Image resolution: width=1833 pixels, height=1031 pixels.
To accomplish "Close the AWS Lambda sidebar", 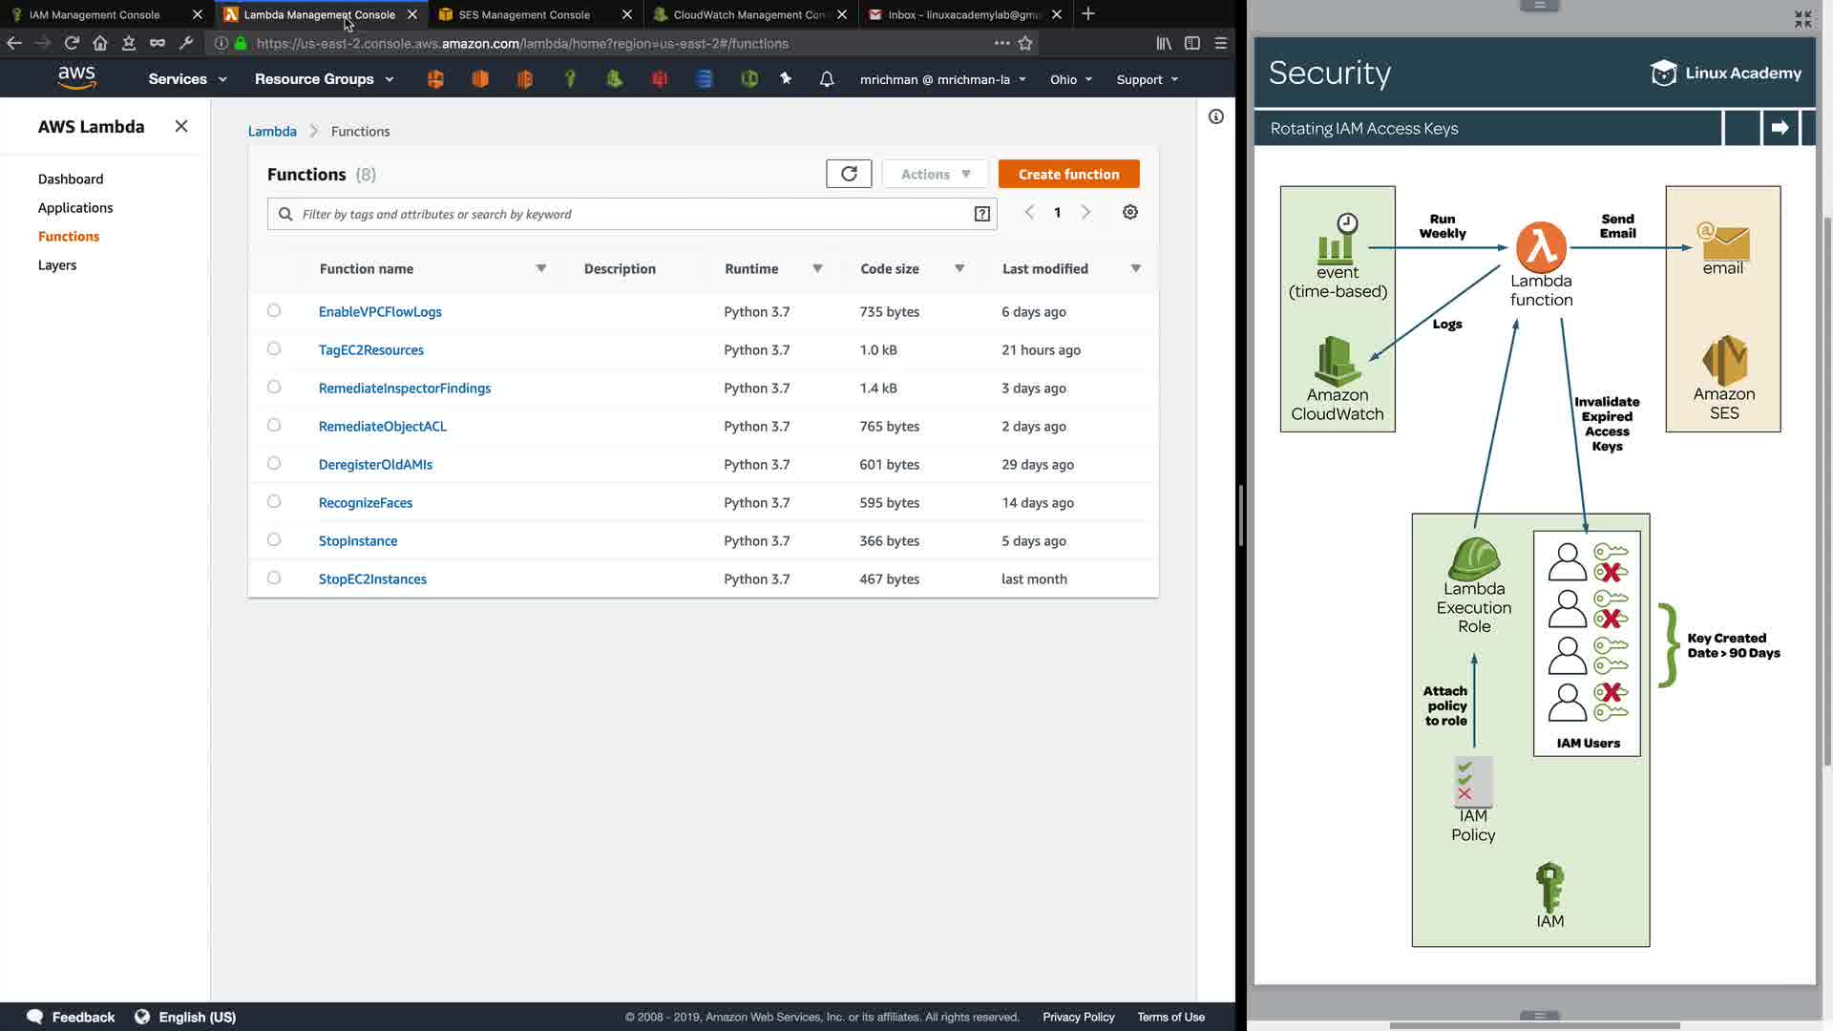I will (x=181, y=126).
